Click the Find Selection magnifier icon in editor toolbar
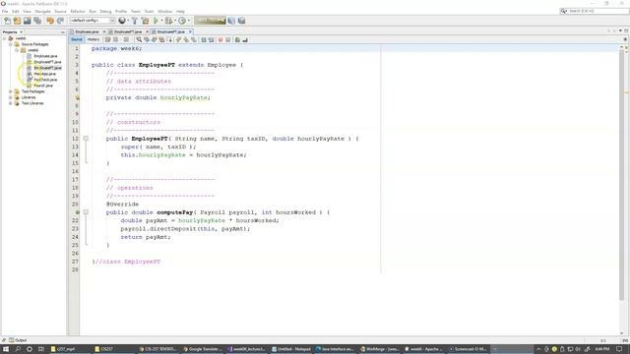 139,39
